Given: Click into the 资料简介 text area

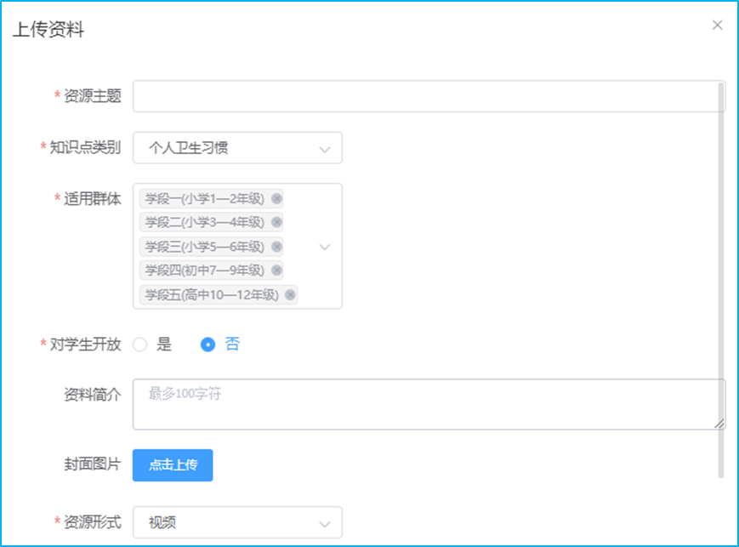Looking at the screenshot, I should (425, 404).
